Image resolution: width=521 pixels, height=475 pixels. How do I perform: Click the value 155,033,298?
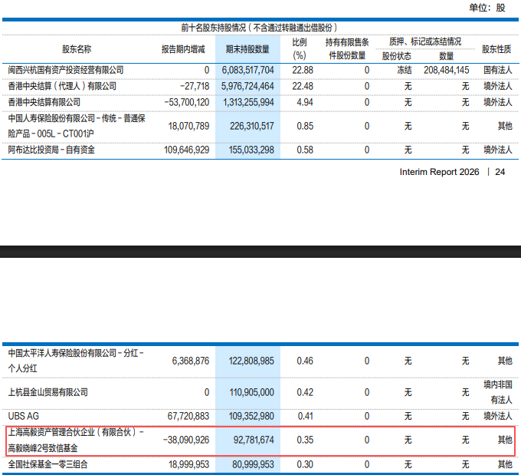coord(251,150)
